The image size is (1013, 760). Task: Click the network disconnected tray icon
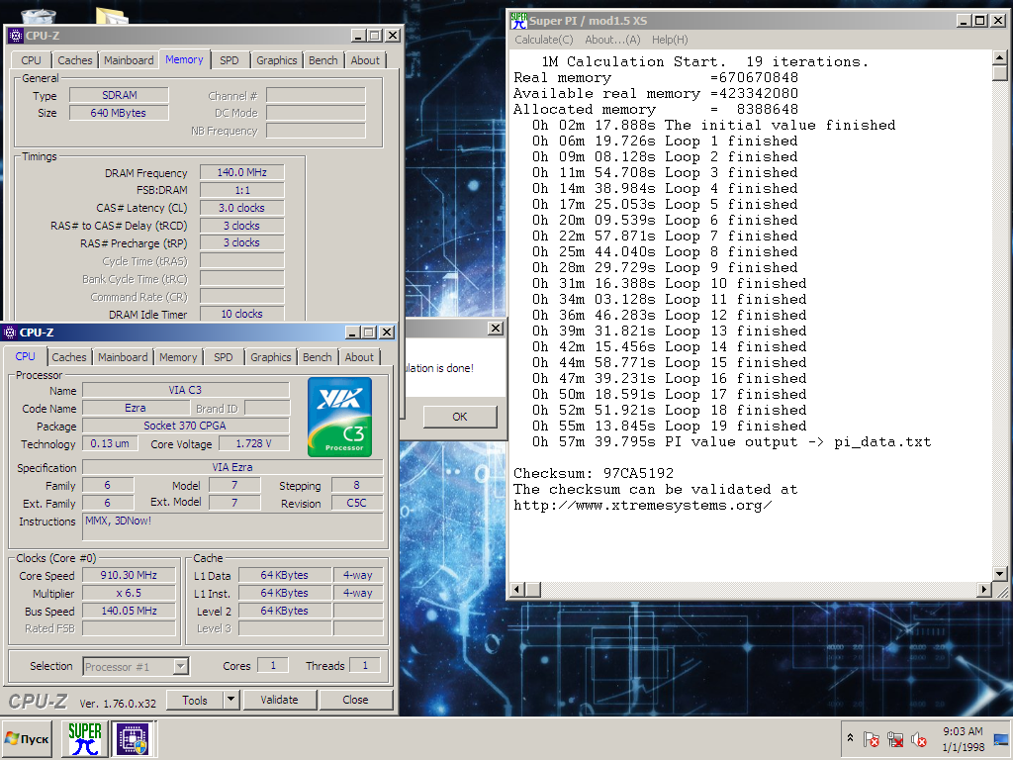tap(895, 738)
